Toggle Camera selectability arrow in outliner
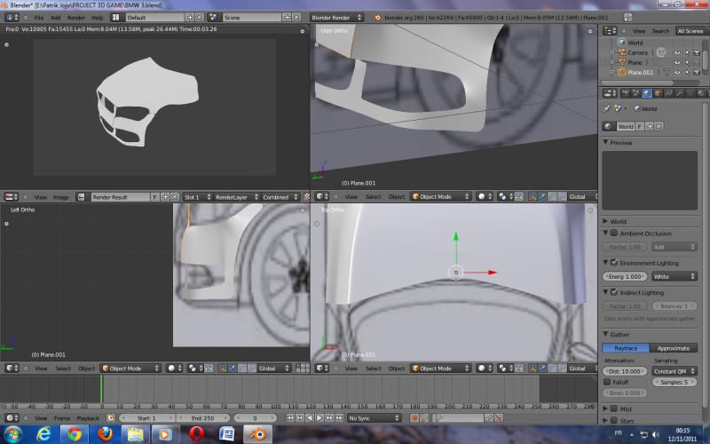The height and width of the screenshot is (444, 710). (x=687, y=52)
